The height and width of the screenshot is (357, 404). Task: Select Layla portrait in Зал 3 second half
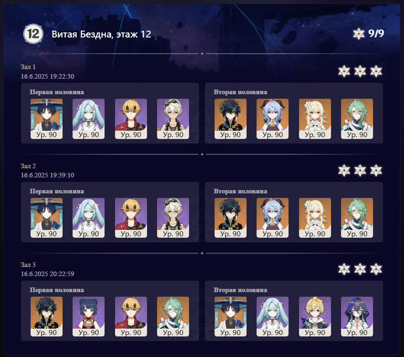point(357,316)
